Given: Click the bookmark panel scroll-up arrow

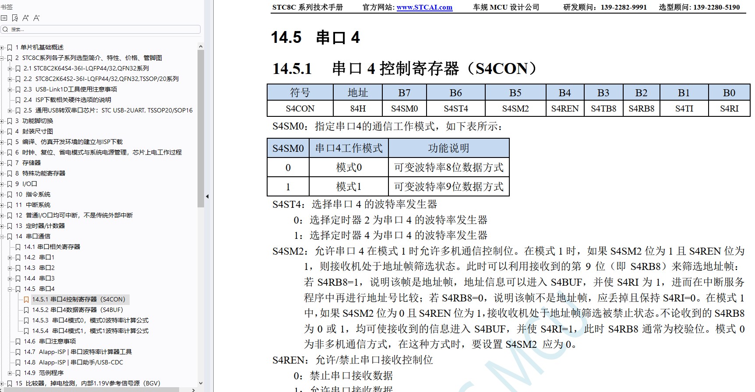Looking at the screenshot, I should tap(201, 46).
